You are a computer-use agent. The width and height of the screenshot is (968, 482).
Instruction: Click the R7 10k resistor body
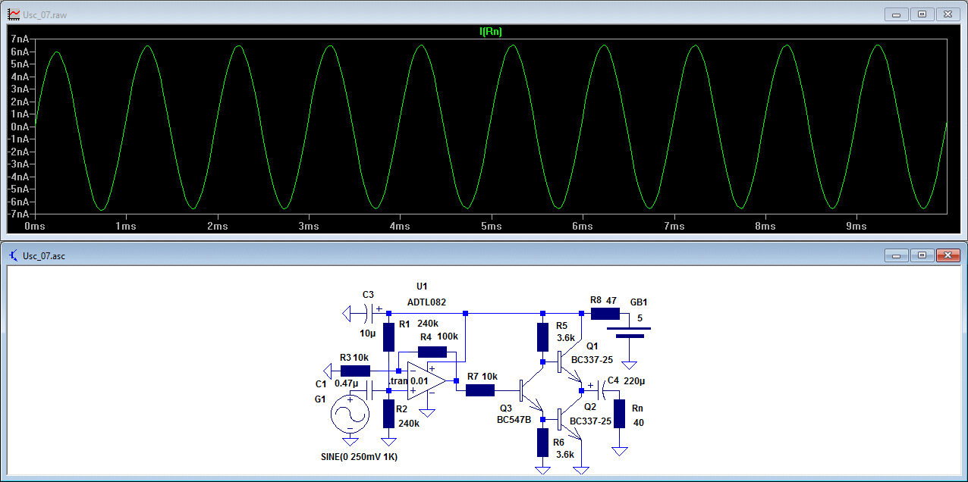click(480, 390)
